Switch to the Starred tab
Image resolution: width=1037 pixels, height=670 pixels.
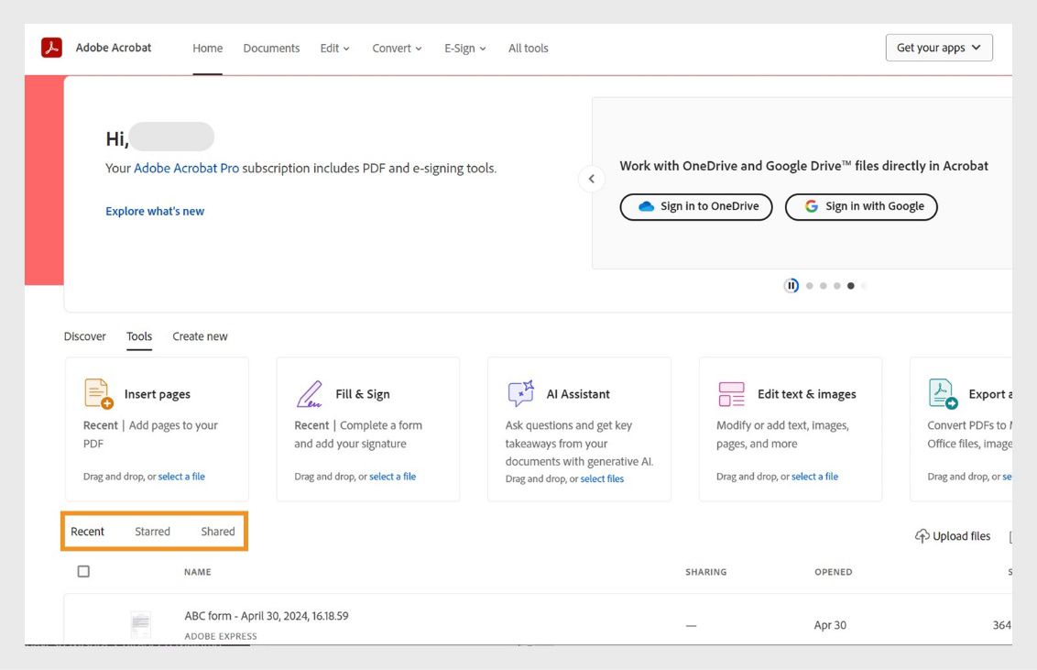click(152, 531)
